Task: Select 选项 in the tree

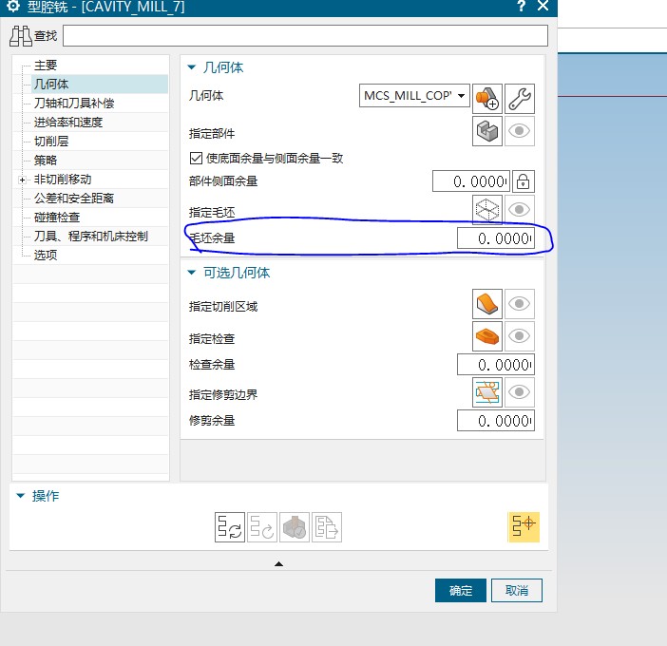Action: click(x=46, y=256)
